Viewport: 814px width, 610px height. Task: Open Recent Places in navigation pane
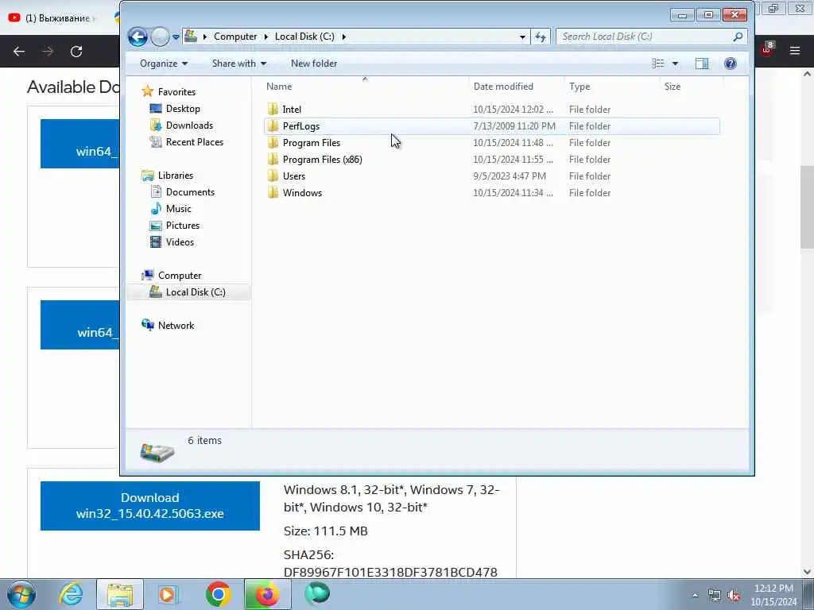click(x=194, y=141)
